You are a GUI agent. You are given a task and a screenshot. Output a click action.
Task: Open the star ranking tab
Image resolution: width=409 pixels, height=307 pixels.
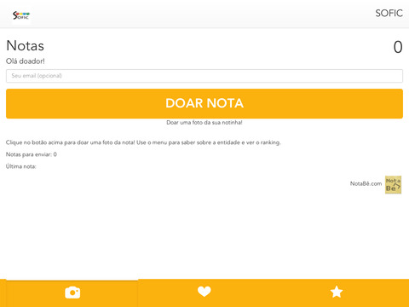(x=337, y=292)
